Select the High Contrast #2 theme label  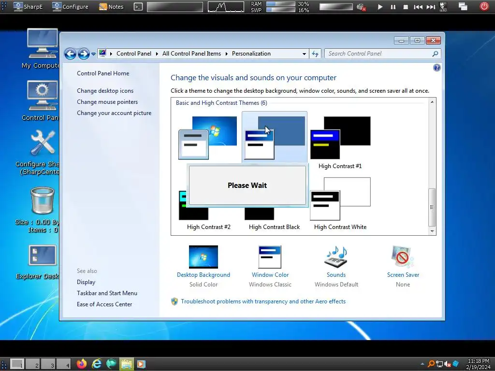pyautogui.click(x=209, y=227)
